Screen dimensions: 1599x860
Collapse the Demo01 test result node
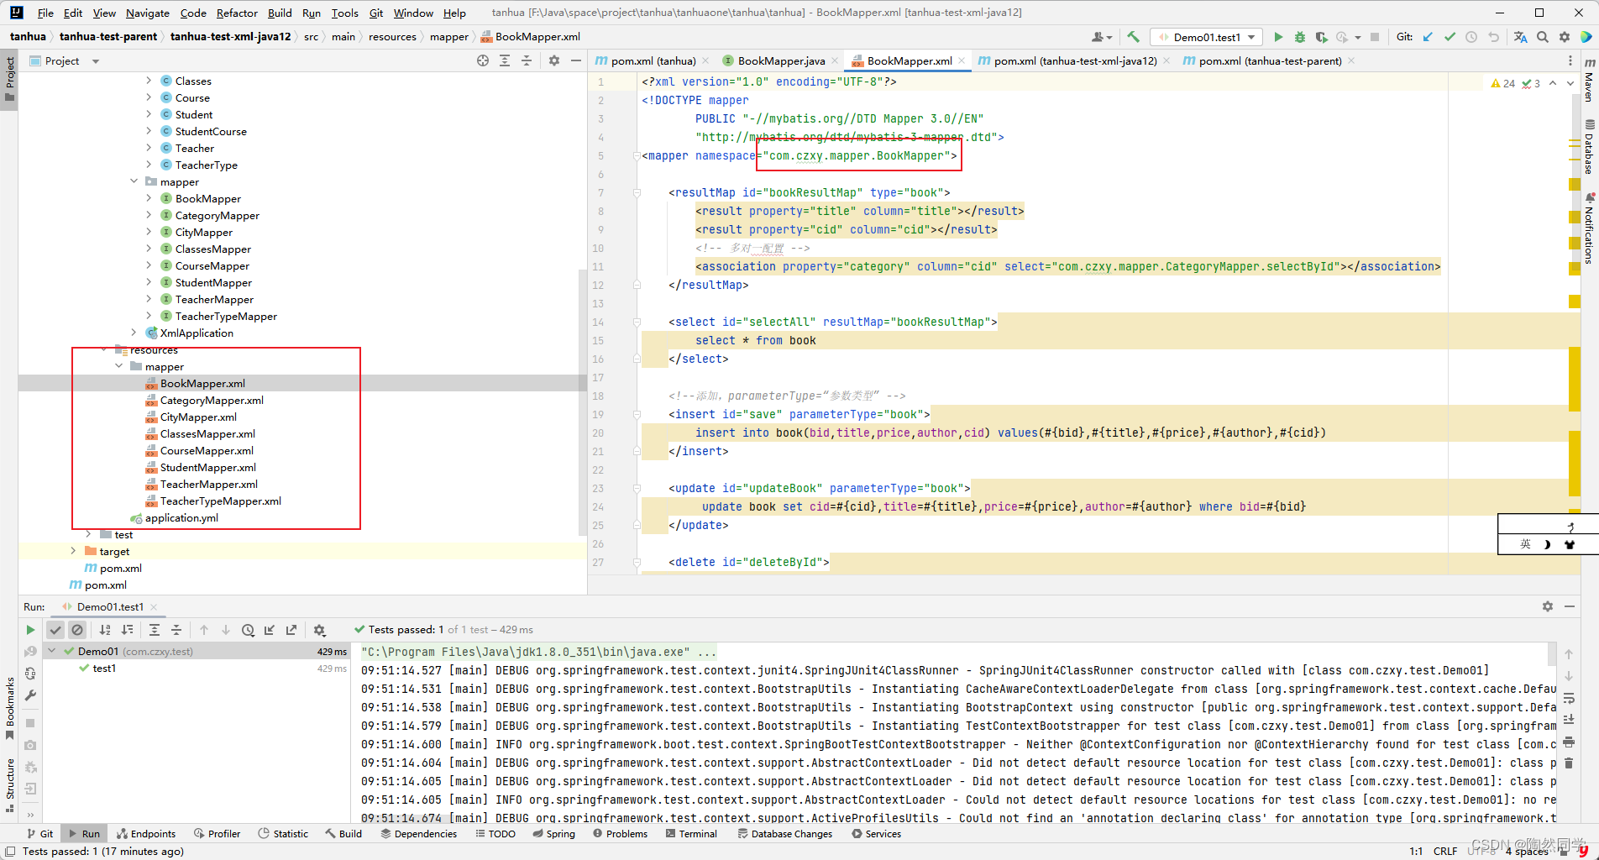click(52, 651)
